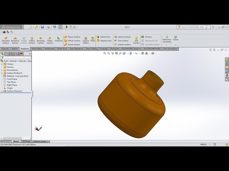Click the Ruled Surface command
The height and width of the screenshot is (171, 229).
tap(72, 45)
